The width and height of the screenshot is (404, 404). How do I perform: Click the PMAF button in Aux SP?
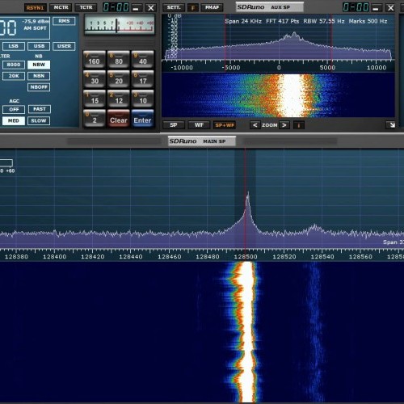point(212,7)
